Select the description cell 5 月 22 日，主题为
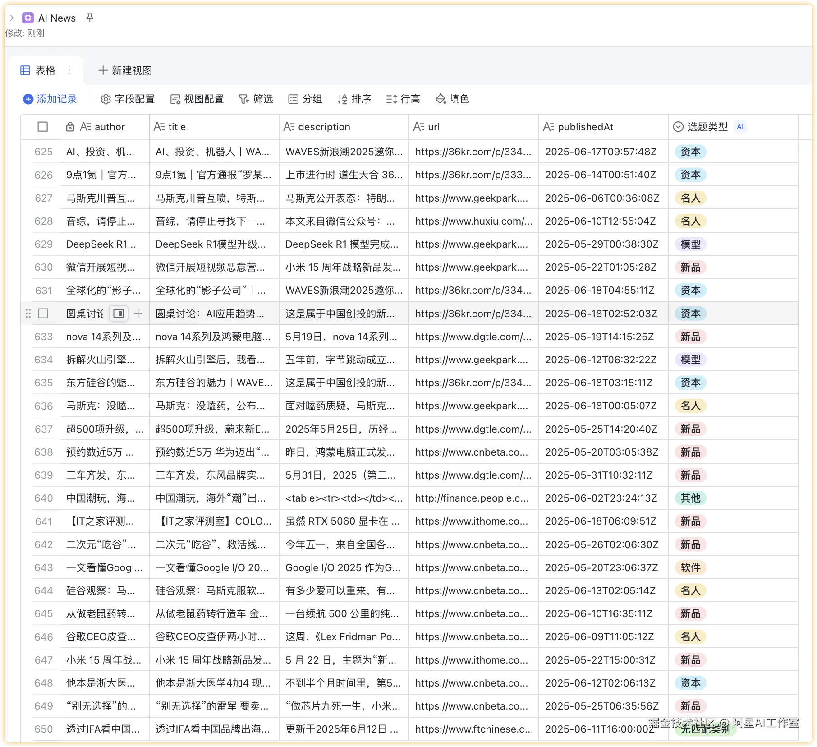The width and height of the screenshot is (817, 747). [344, 660]
